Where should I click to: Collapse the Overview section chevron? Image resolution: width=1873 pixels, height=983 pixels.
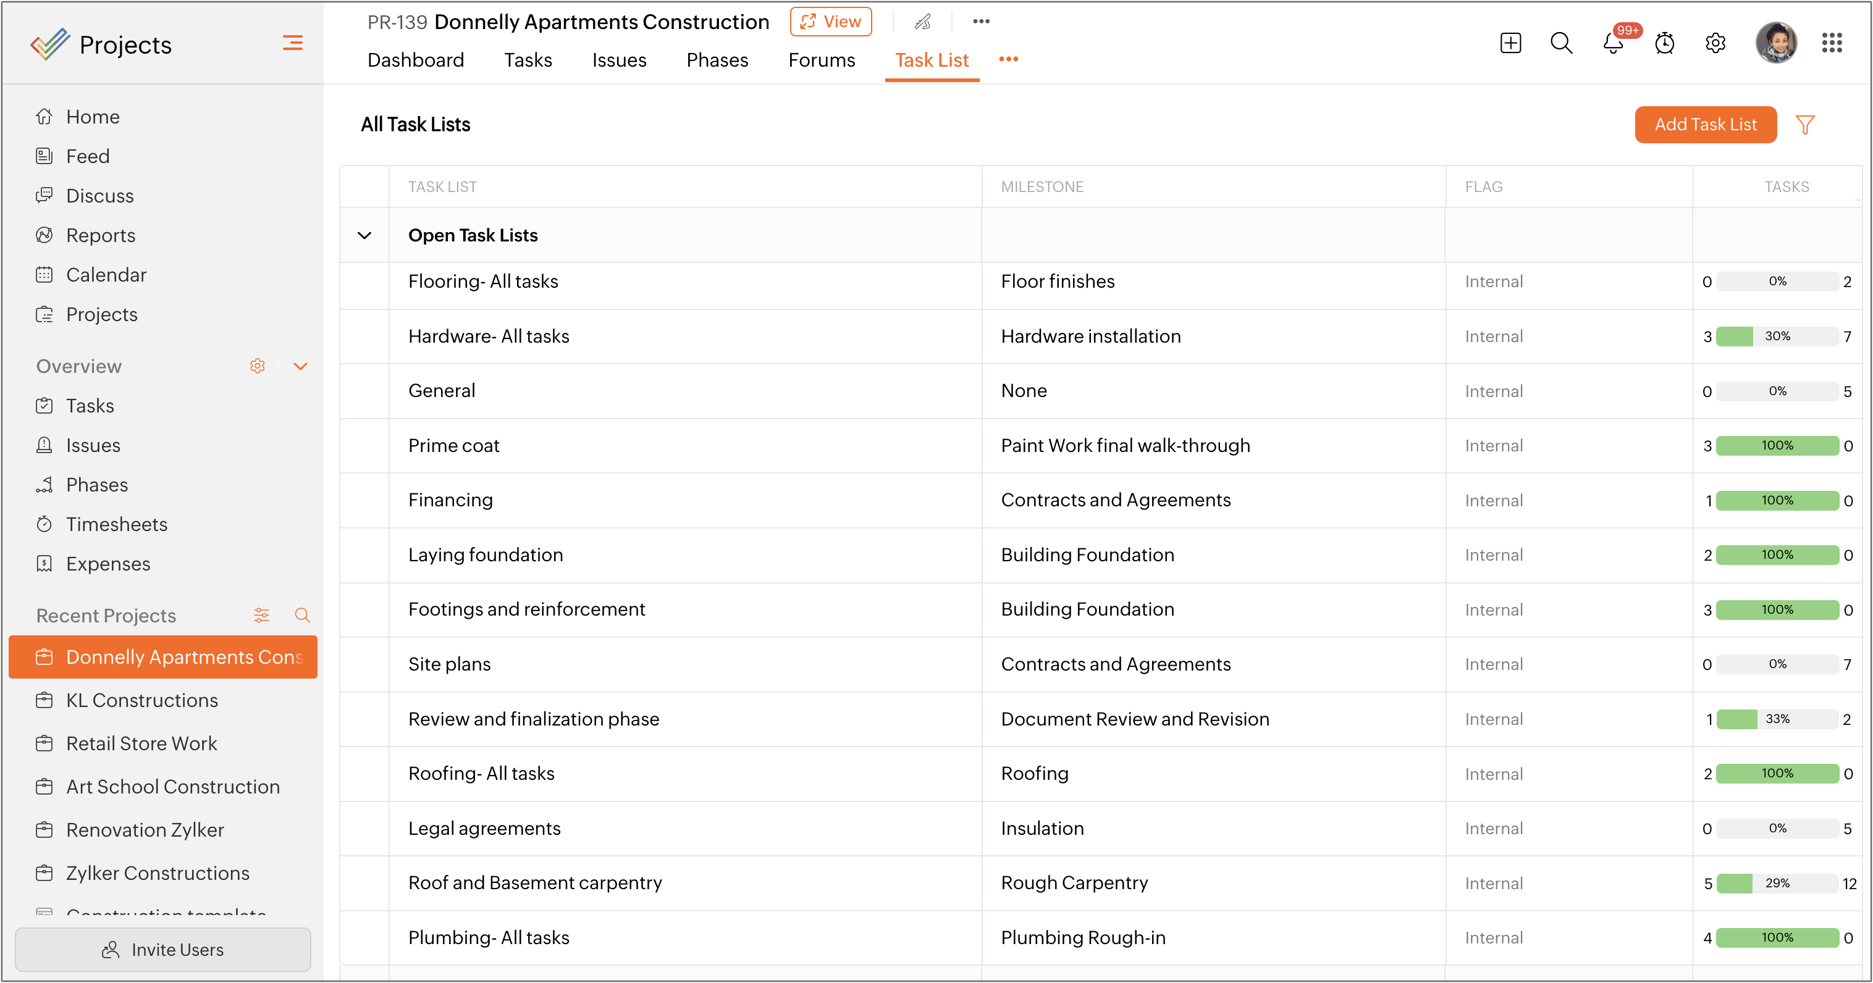300,366
